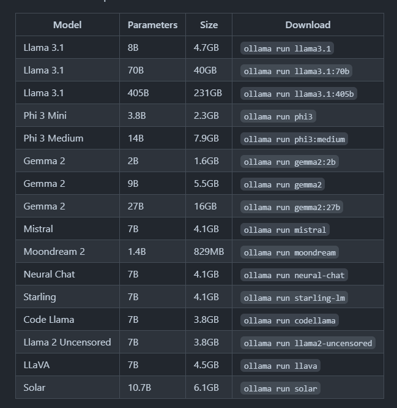Select the 'ollama run codellama' code block
397x408 pixels.
[289, 320]
